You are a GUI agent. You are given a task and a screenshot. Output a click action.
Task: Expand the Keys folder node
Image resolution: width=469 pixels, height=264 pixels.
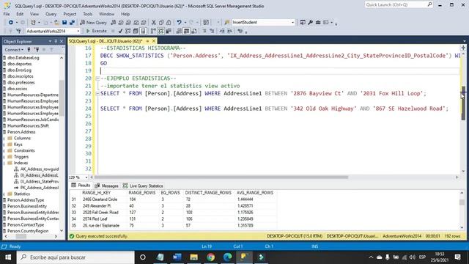pos(4,144)
